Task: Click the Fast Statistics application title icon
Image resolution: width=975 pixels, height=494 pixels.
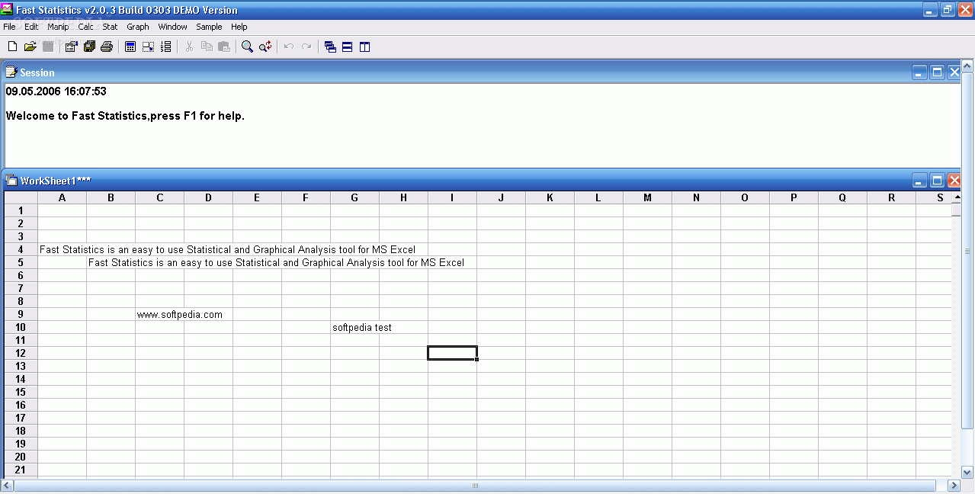Action: pyautogui.click(x=7, y=9)
